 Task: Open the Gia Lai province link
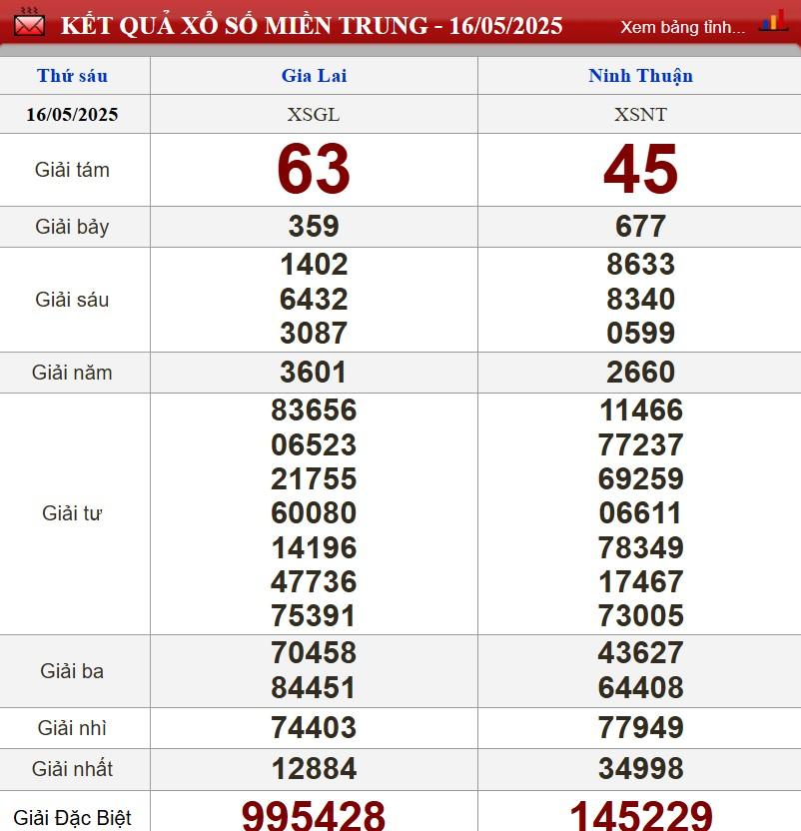pyautogui.click(x=314, y=76)
